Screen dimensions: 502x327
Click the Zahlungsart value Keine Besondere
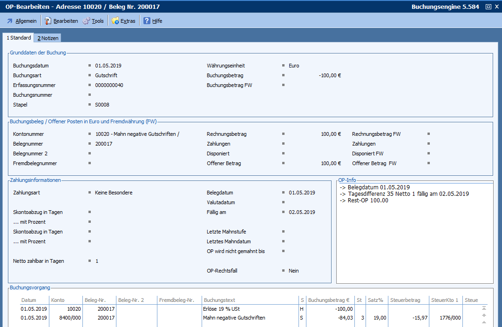[x=114, y=193]
